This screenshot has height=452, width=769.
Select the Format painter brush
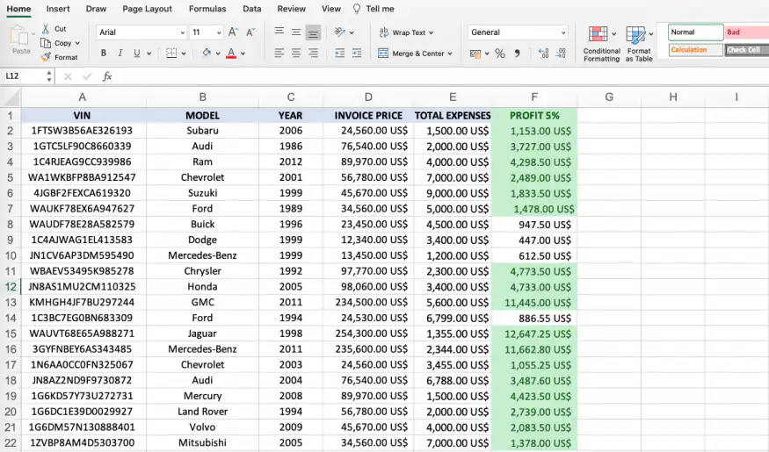coord(46,57)
